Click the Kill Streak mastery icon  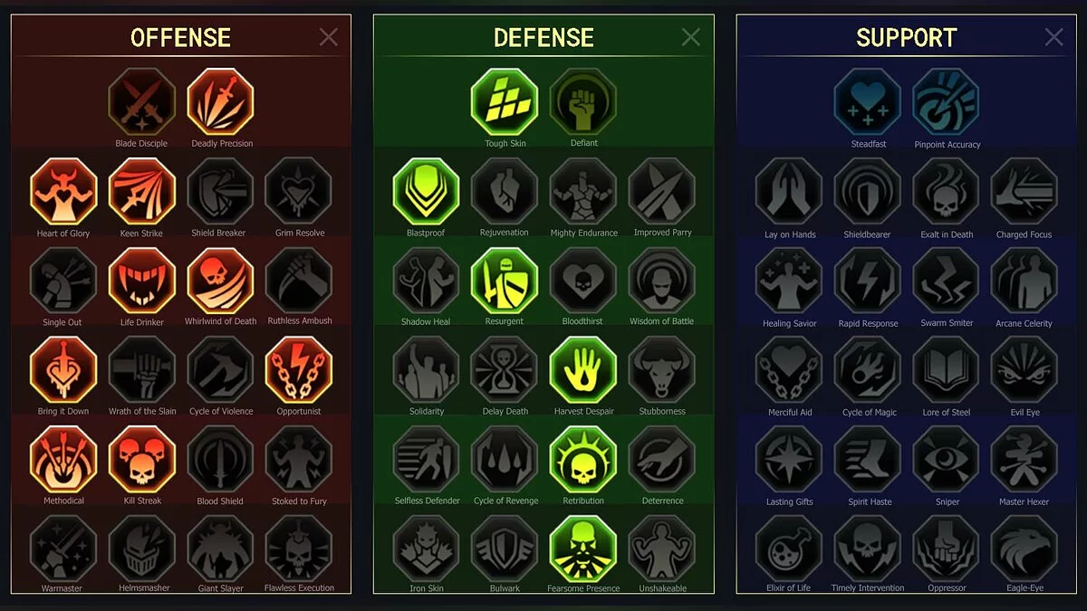(141, 460)
